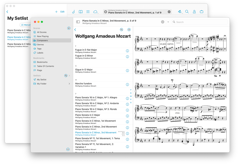Open info for Piano Sonata Nº 11, 1: Tema
The image size is (238, 164).
(x=127, y=139)
